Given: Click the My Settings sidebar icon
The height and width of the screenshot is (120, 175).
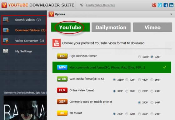Looking at the screenshot, I should click(6, 51).
